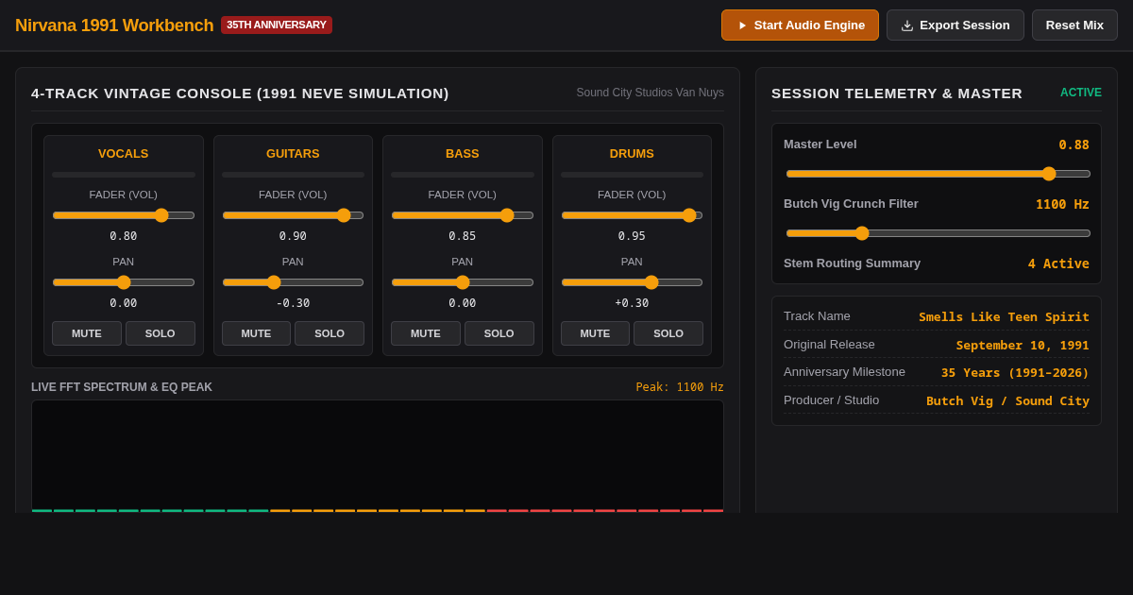Screen dimensions: 1133x595
Task: Click the 'September 10, 1991' release date
Action: click(x=1023, y=345)
